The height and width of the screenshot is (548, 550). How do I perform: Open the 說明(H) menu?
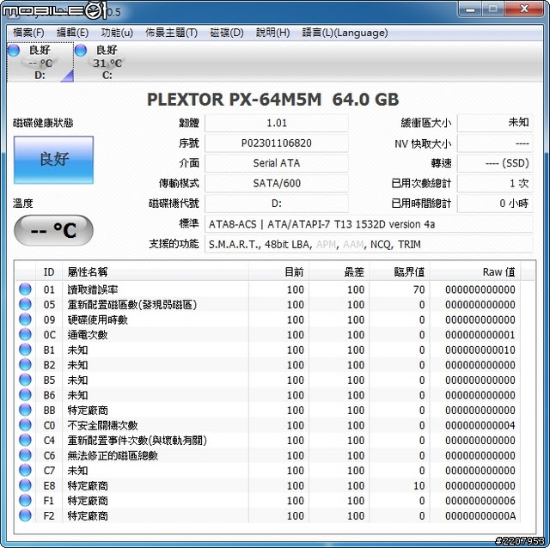(x=272, y=33)
